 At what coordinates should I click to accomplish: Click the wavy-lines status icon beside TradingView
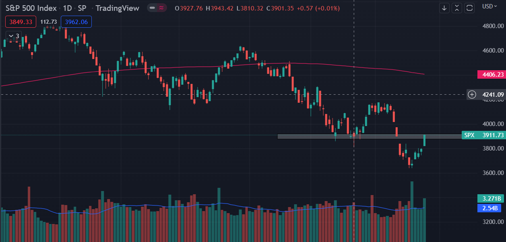(x=161, y=8)
